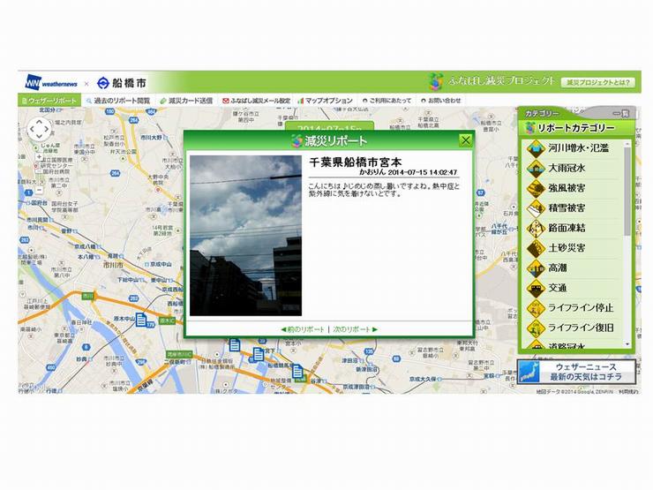This screenshot has height=490, width=653.
Task: Select the 河川増水・氾濫 category icon
Action: 536,148
